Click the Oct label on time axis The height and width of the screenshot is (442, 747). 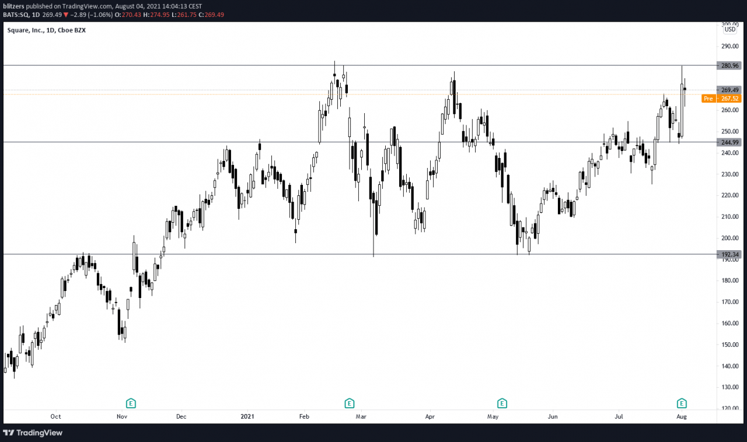pos(55,416)
